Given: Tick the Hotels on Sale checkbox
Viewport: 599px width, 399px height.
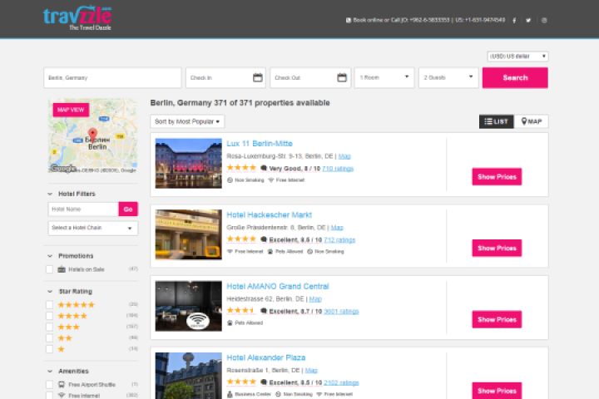Looking at the screenshot, I should pyautogui.click(x=49, y=269).
